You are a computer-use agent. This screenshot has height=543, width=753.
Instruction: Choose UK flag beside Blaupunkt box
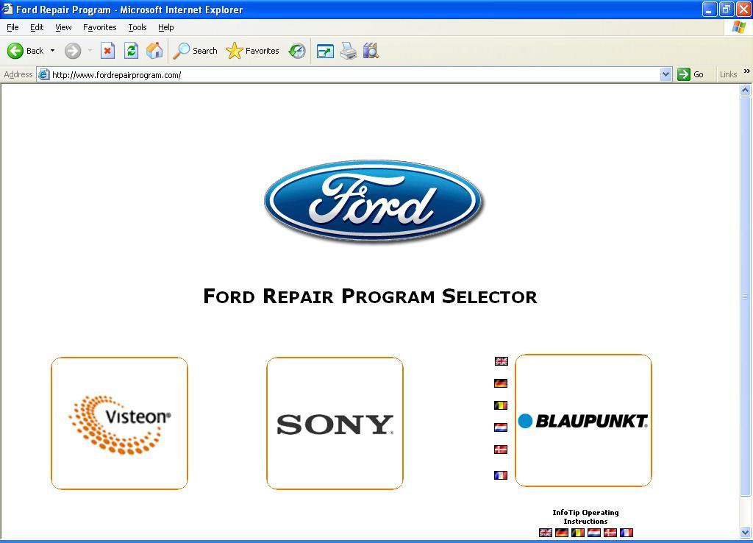(501, 361)
